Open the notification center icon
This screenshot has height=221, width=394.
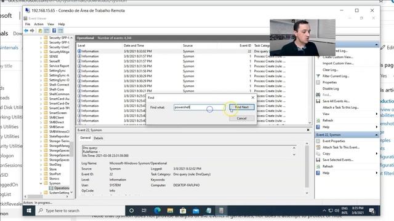[372, 211]
